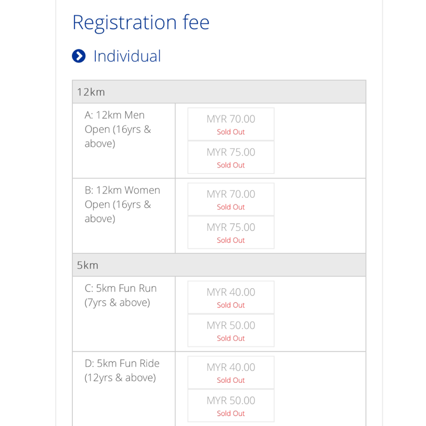The image size is (426, 426).
Task: Choose MYR 75.00 option for 12km Women Open
Action: click(231, 233)
